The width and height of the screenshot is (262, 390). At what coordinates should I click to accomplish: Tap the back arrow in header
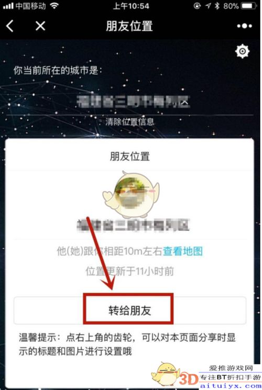(10, 26)
